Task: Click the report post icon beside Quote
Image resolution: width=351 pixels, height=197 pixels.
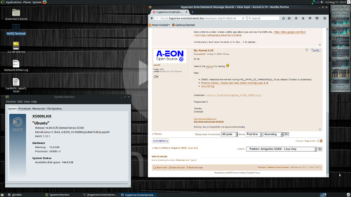Action: coord(307,50)
